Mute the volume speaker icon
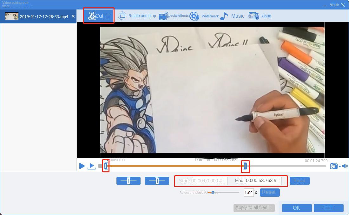Screen dimensions: 349x215 345,166
